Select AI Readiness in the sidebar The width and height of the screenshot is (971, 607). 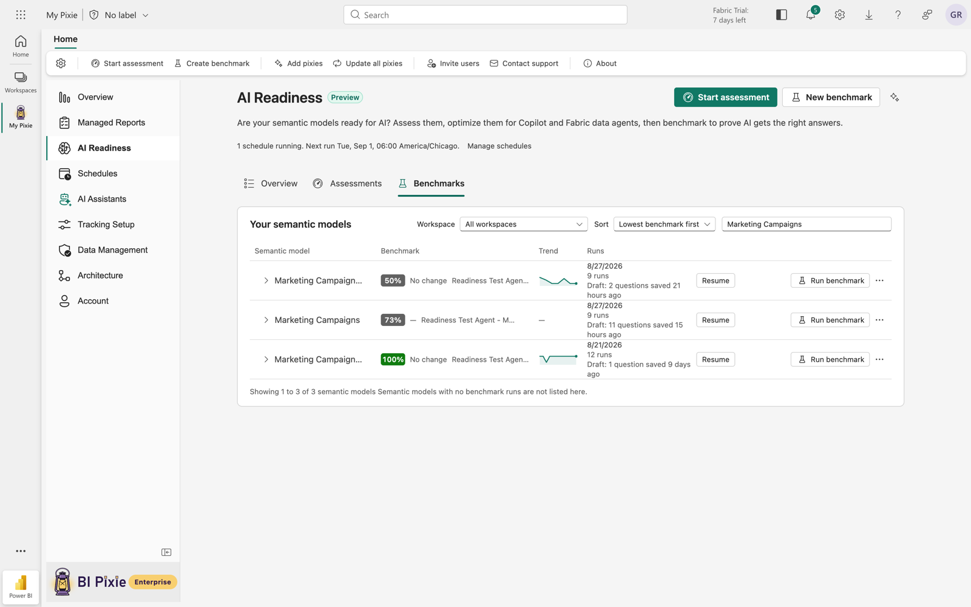113,148
